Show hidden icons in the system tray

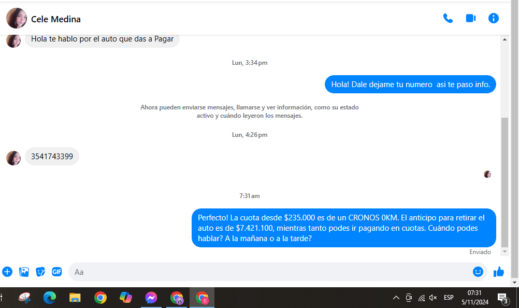pos(396,298)
